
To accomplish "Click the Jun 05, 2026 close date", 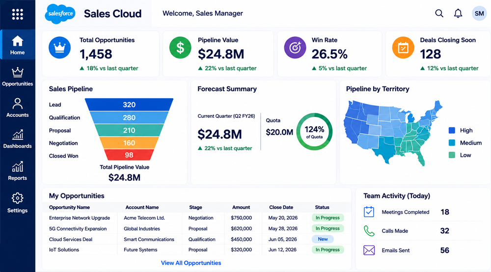I will (282, 239).
